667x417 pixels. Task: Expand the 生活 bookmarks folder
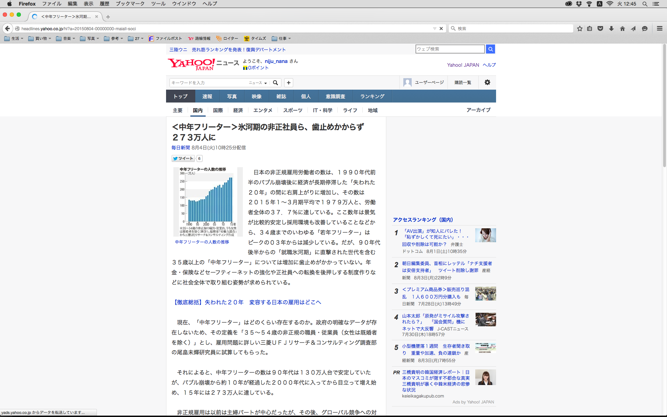click(14, 39)
